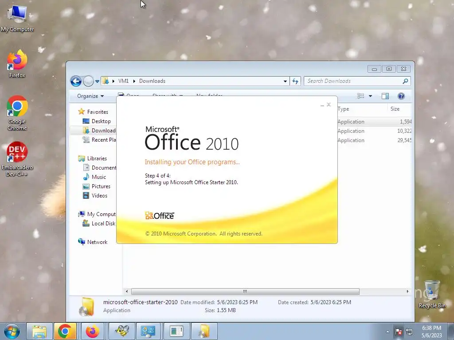Screen dimensions: 454x340
Task: Click the scrollbar right arrow
Action: [407, 291]
